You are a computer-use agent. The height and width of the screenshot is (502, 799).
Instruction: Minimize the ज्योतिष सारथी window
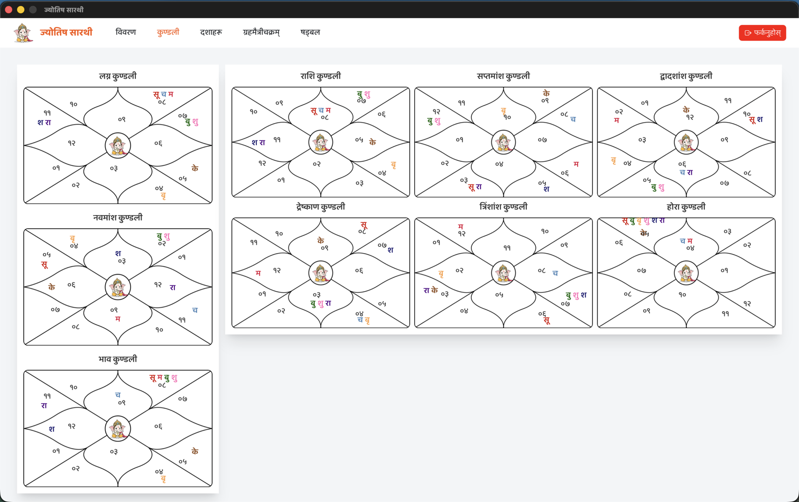pos(21,10)
